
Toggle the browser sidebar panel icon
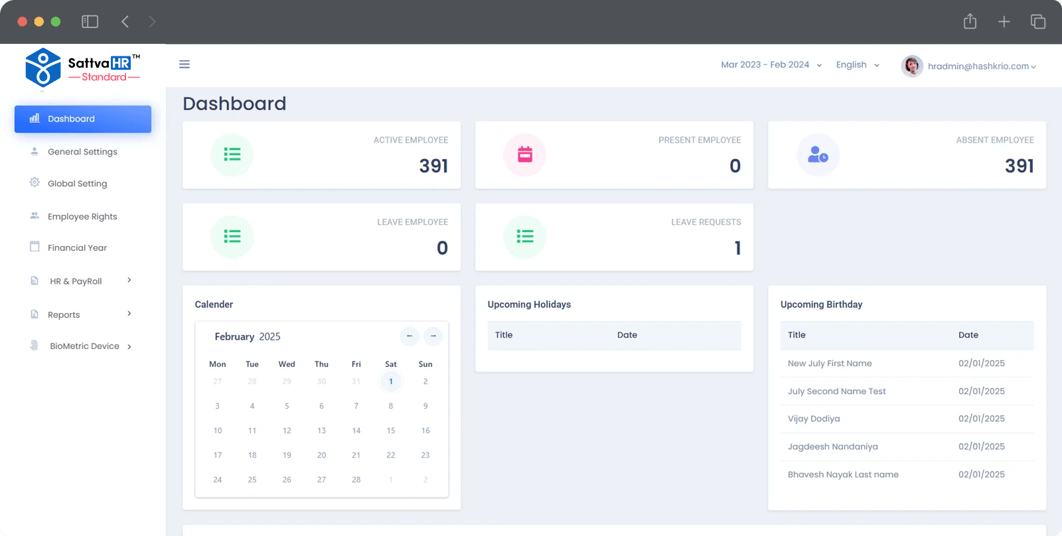tap(90, 22)
